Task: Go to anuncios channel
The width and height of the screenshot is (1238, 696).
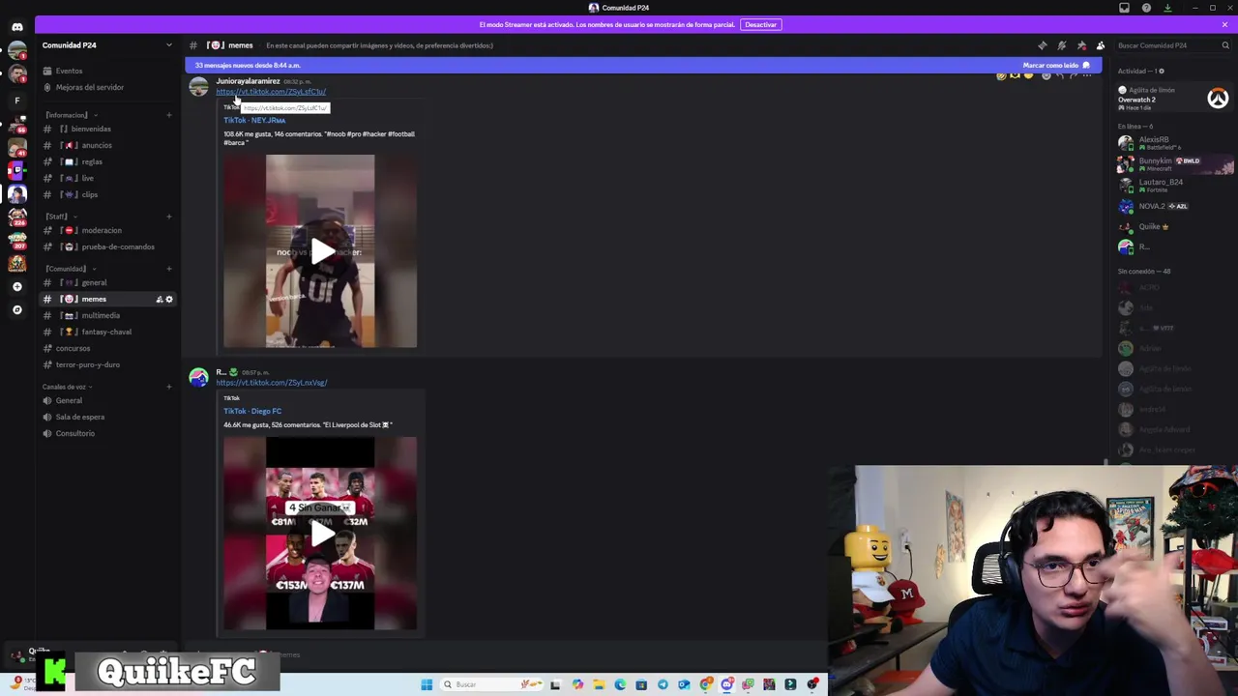Action: (108, 145)
